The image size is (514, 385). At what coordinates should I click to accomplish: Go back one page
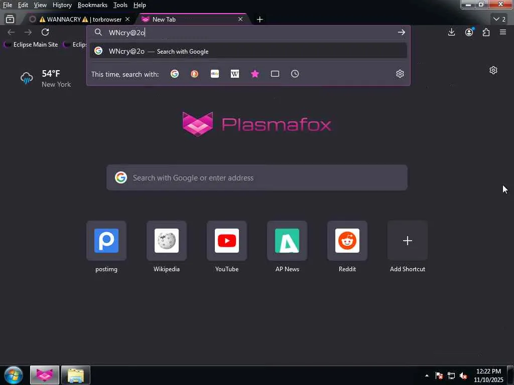coord(11,32)
